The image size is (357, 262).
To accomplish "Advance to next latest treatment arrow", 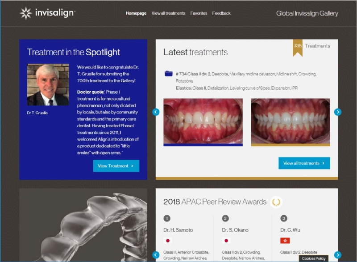I will 338,112.
